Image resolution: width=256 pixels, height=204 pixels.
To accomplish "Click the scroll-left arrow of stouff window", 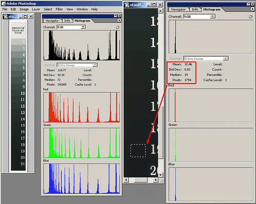I will pyautogui.click(x=126, y=180).
